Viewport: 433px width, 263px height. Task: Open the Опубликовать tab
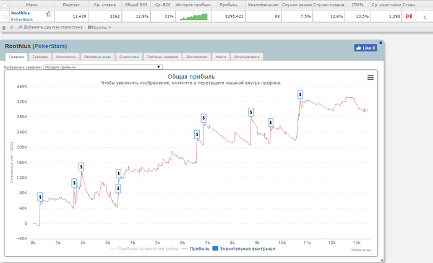coord(247,57)
